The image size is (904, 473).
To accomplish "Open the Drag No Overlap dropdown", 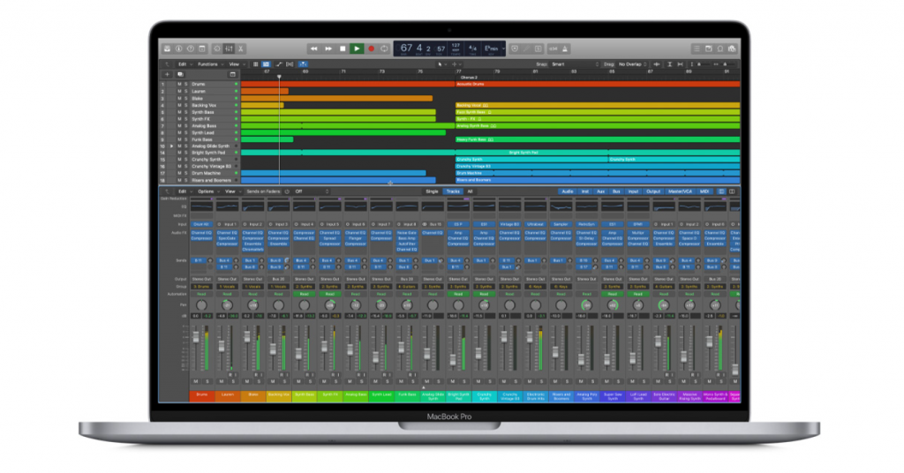I will (x=634, y=64).
